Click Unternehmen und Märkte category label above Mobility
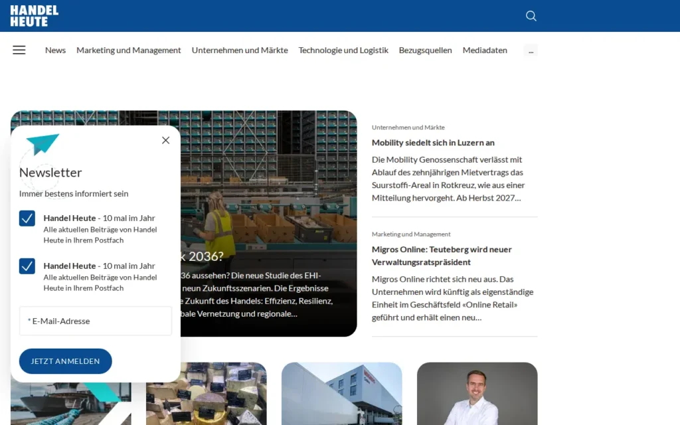The image size is (680, 425). coord(408,127)
